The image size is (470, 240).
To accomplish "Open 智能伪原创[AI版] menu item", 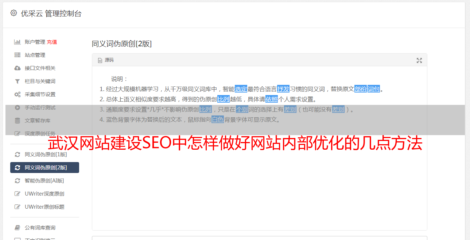I will coord(44,181).
